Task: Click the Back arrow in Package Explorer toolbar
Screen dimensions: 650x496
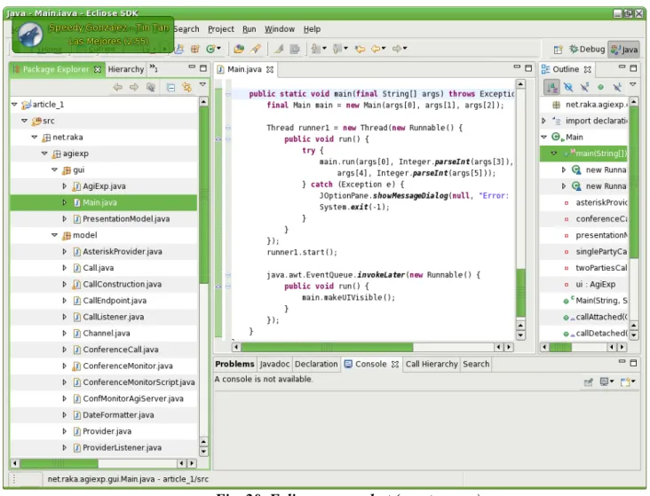Action: 118,87
